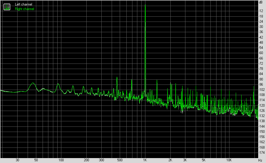Click the "-84" dB axis value

click(261, 74)
